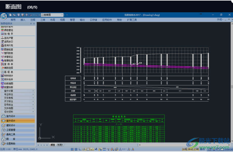This screenshot has height=152, width=233.
Task: Open the 扩展工具 ribbon tab
Action: click(x=132, y=20)
